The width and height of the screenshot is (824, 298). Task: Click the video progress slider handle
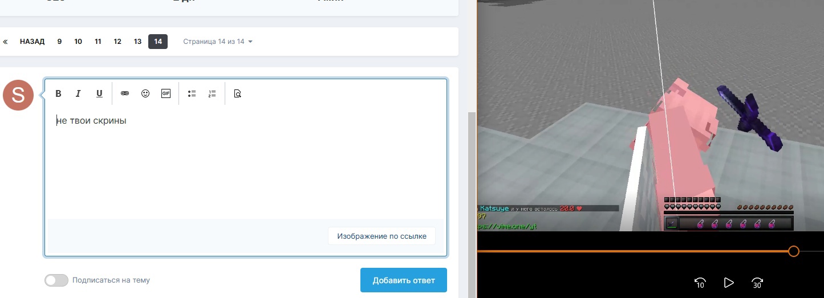point(793,251)
